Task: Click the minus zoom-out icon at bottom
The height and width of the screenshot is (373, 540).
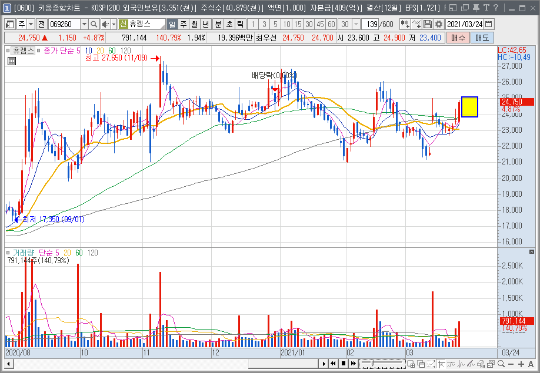Action: (x=511, y=364)
